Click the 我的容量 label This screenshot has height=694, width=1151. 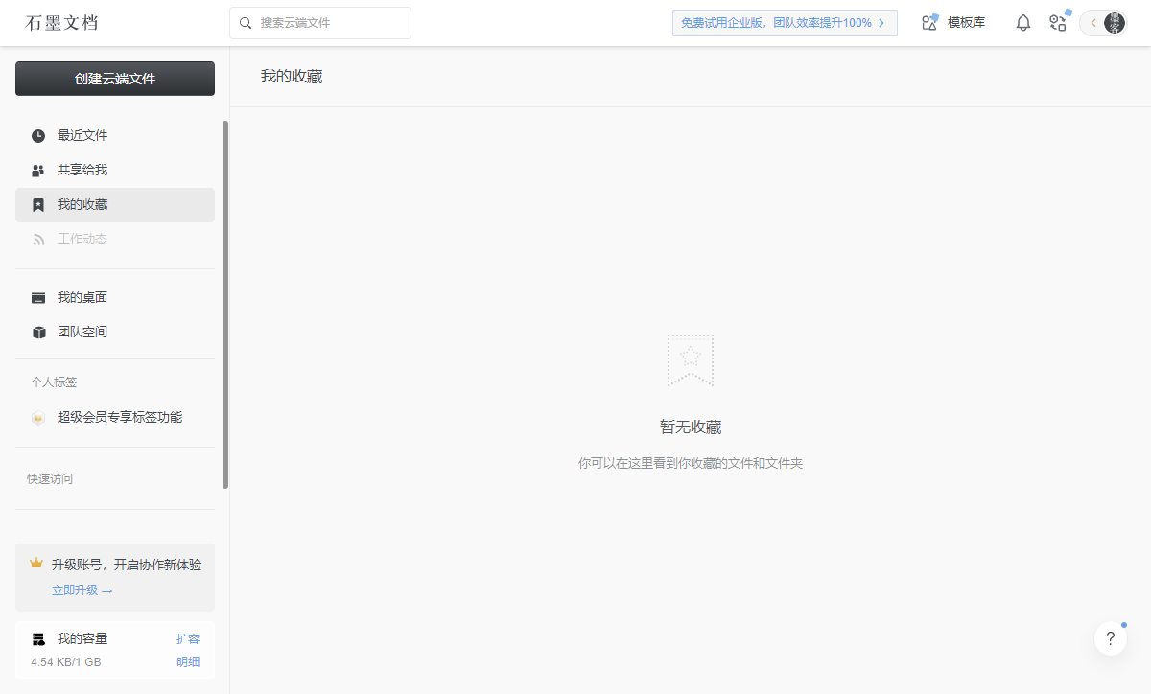pyautogui.click(x=82, y=638)
